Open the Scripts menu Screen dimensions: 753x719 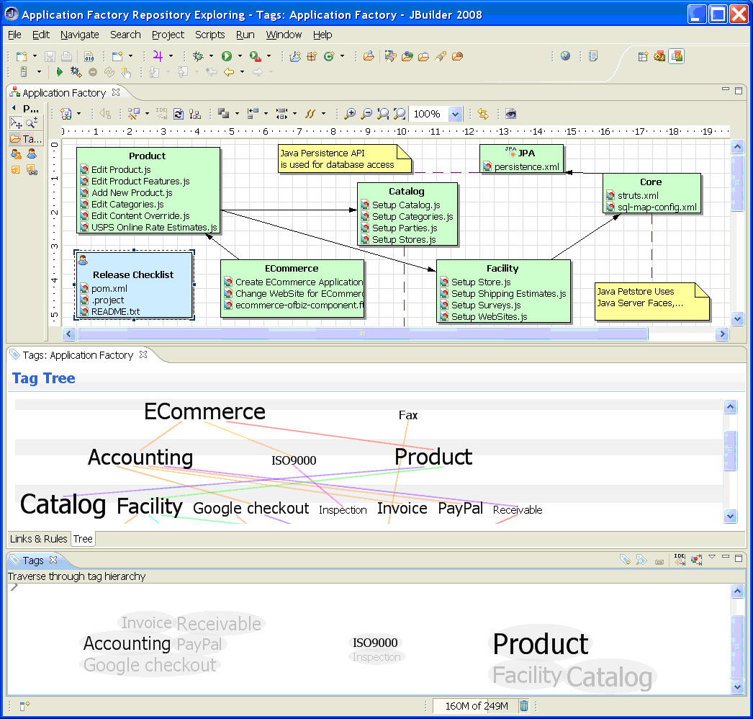[210, 35]
